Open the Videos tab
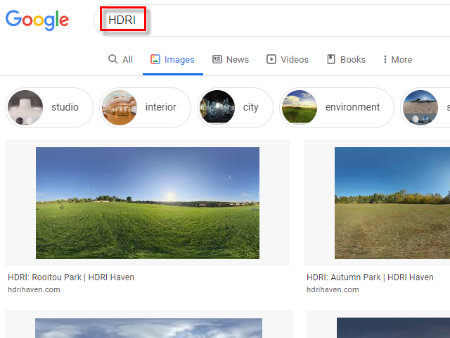Image resolution: width=450 pixels, height=338 pixels. 288,60
